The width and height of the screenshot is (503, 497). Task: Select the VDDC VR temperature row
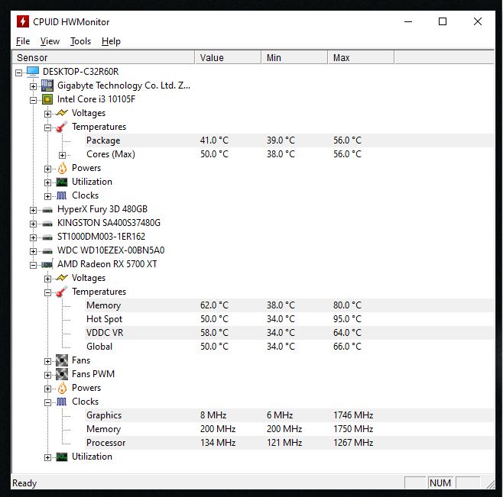(290, 333)
